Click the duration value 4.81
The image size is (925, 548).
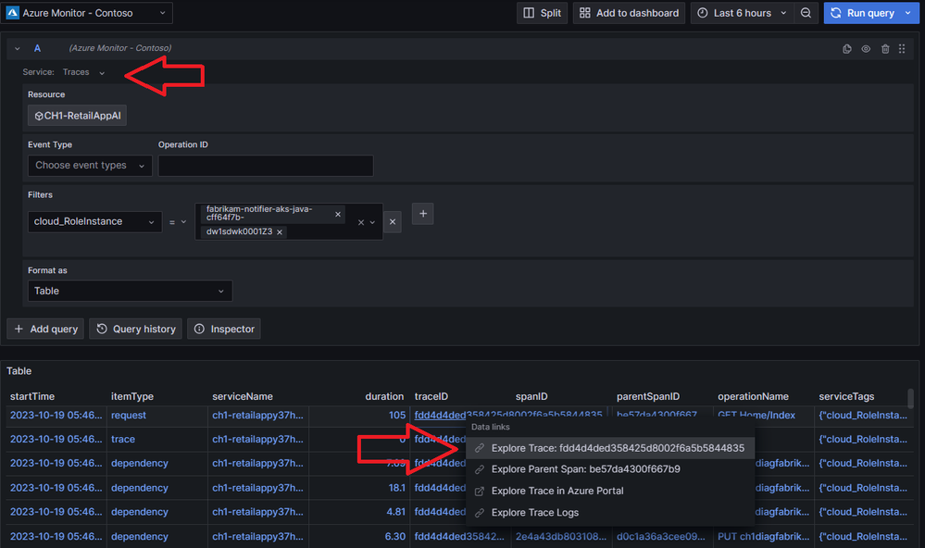pos(396,512)
